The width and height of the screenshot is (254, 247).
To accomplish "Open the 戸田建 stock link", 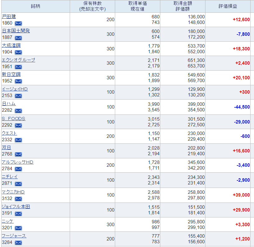I will click(x=9, y=16).
